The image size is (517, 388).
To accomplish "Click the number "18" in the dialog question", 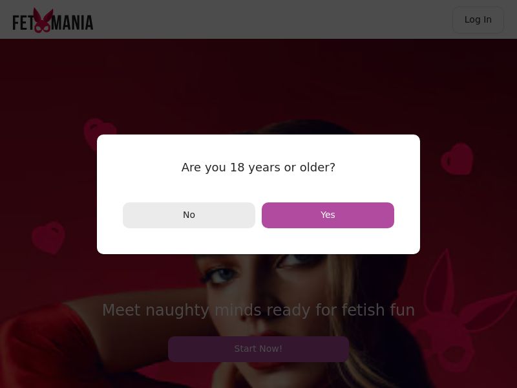I will [237, 167].
